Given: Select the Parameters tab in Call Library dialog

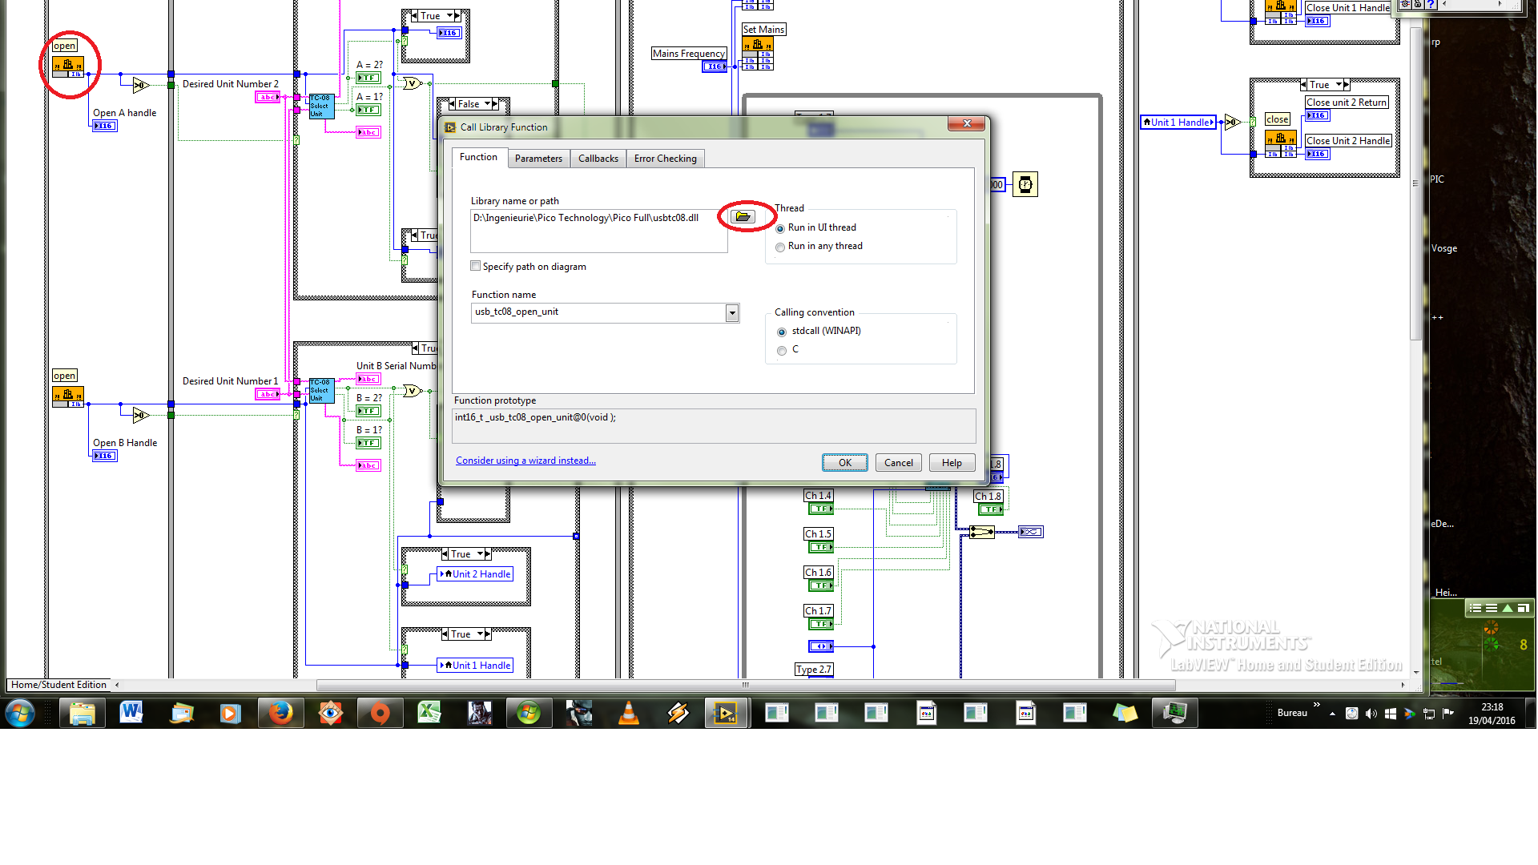Looking at the screenshot, I should [537, 157].
